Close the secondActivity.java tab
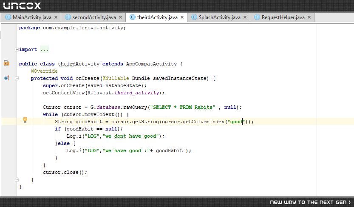 pos(121,17)
